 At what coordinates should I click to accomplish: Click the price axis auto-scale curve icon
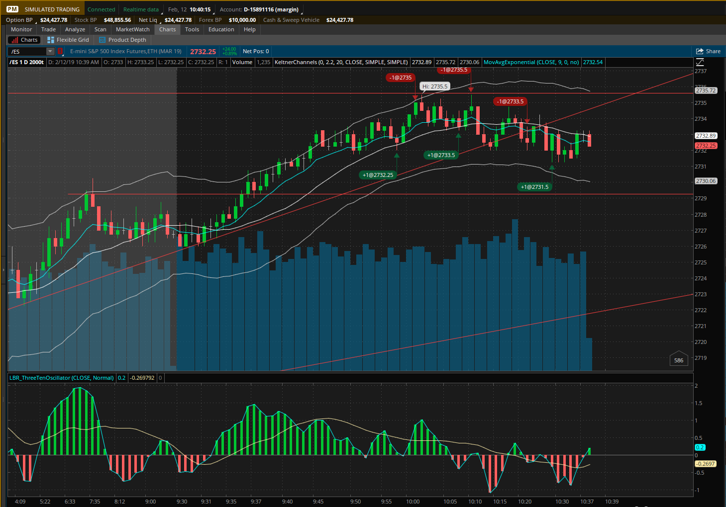click(x=700, y=62)
